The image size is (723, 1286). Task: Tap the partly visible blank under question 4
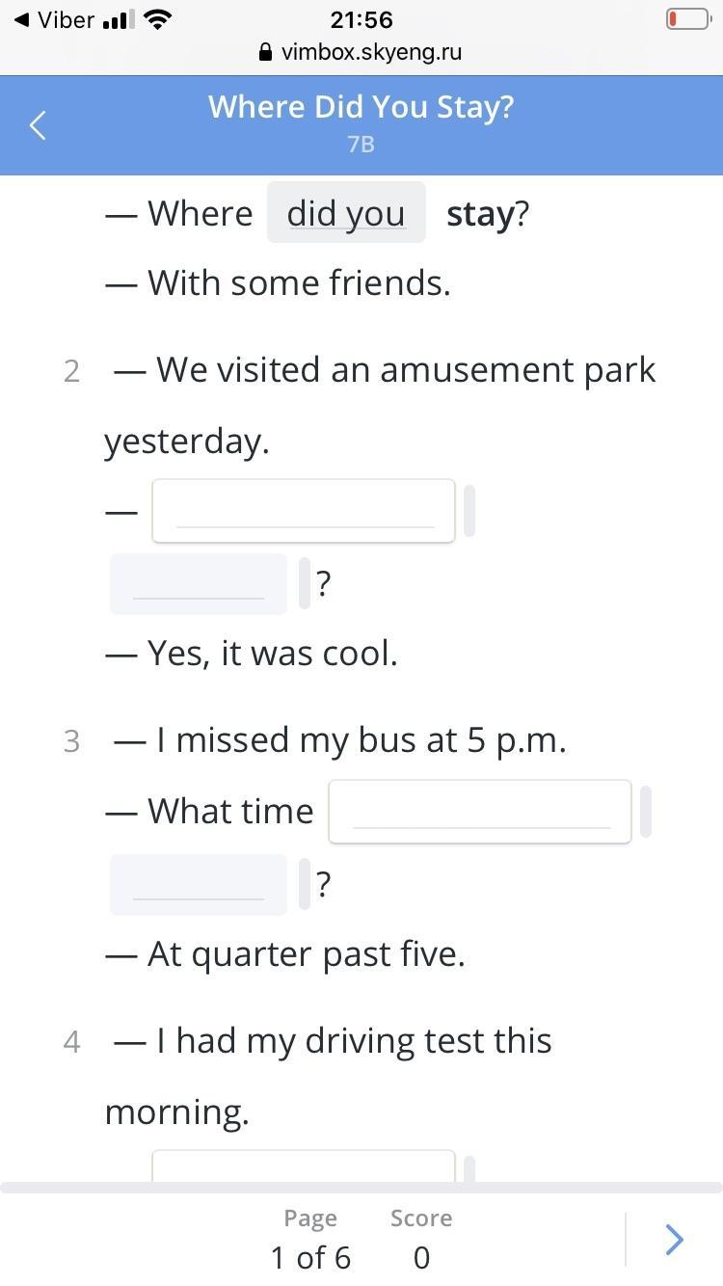tap(304, 1165)
